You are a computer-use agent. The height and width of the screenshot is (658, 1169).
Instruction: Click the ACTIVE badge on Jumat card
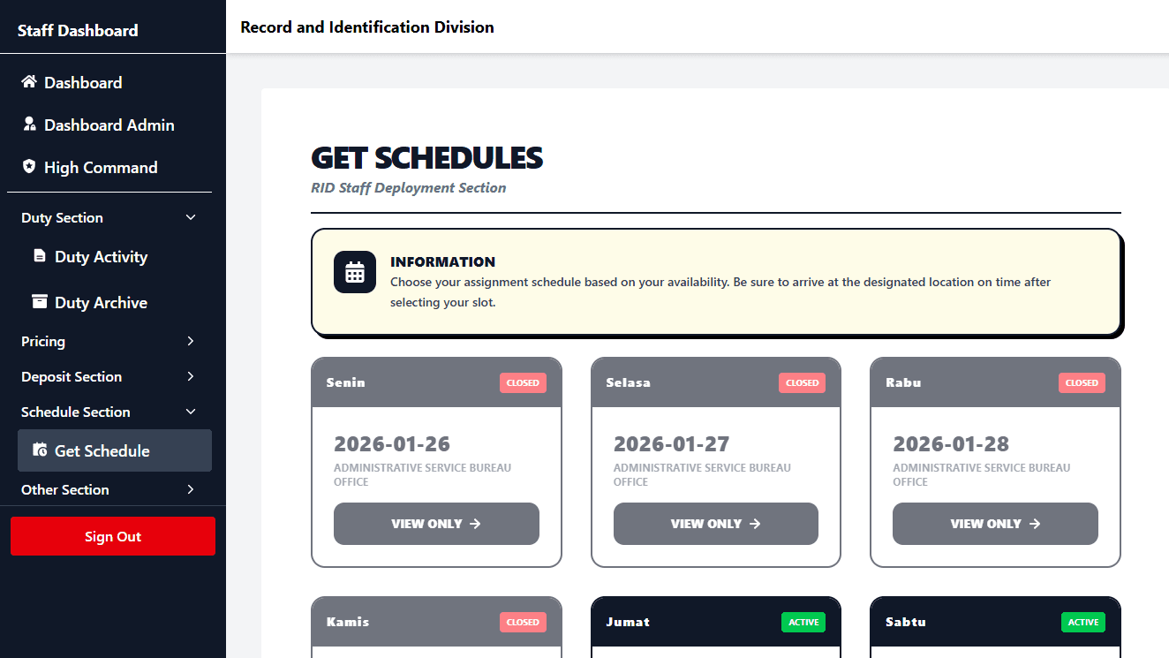pos(803,622)
